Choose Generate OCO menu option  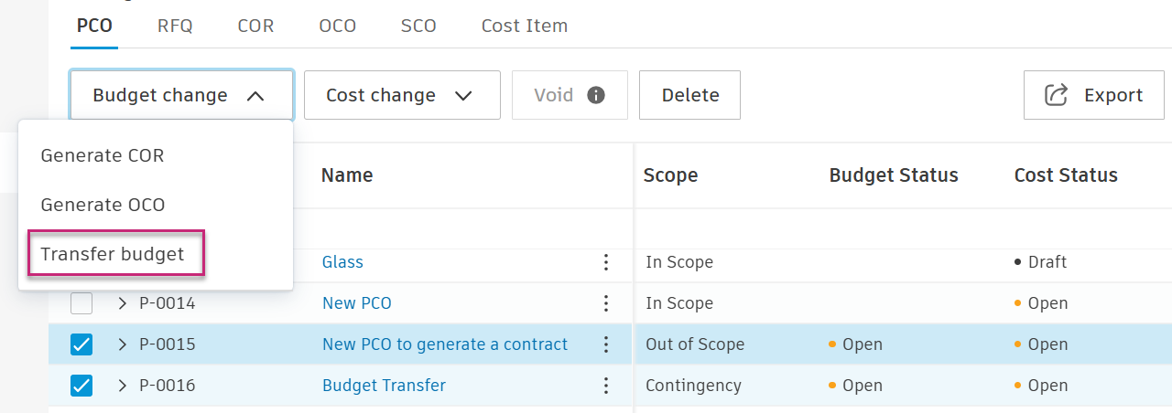click(x=103, y=205)
